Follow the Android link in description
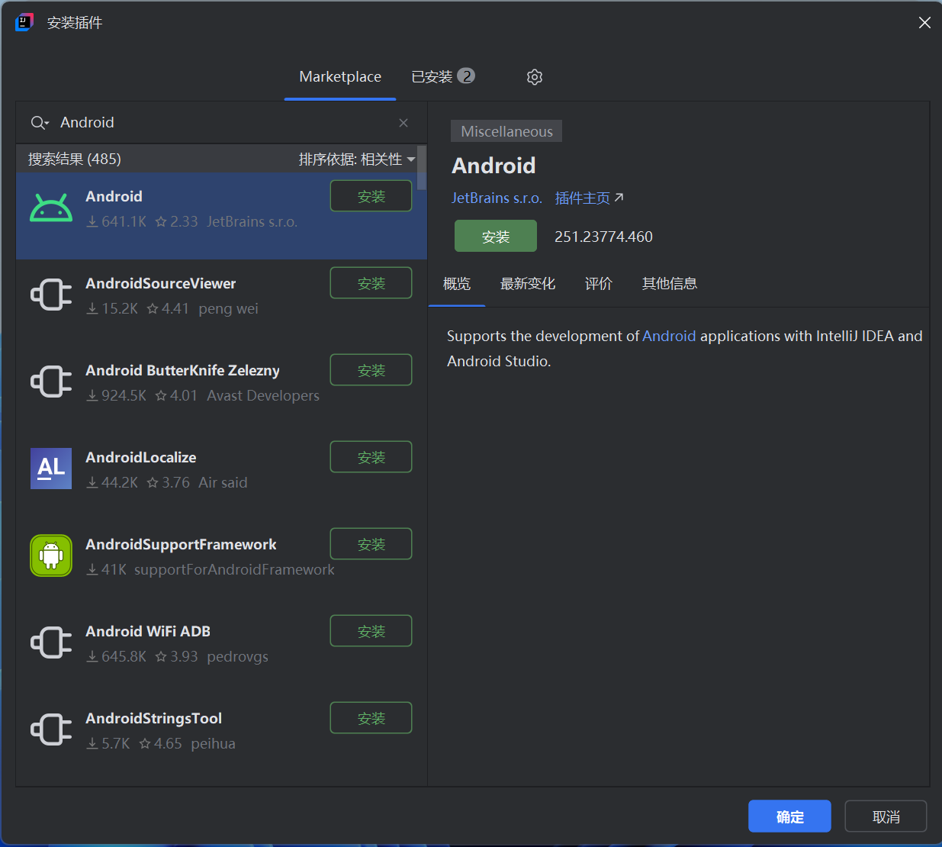The height and width of the screenshot is (847, 942). click(669, 337)
